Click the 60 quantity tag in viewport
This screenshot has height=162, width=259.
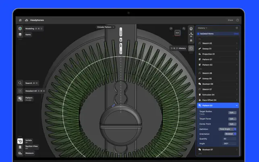tap(121, 39)
